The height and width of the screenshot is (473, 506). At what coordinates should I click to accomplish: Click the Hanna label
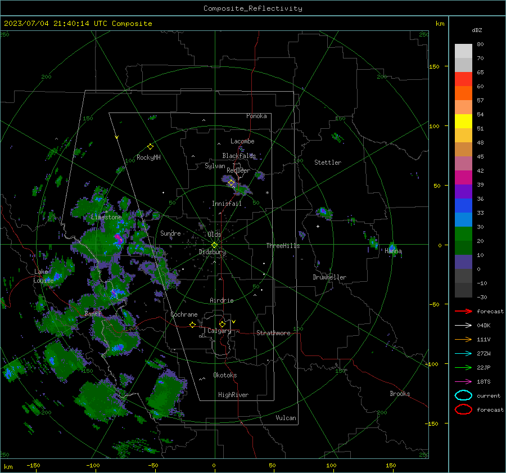pos(393,251)
